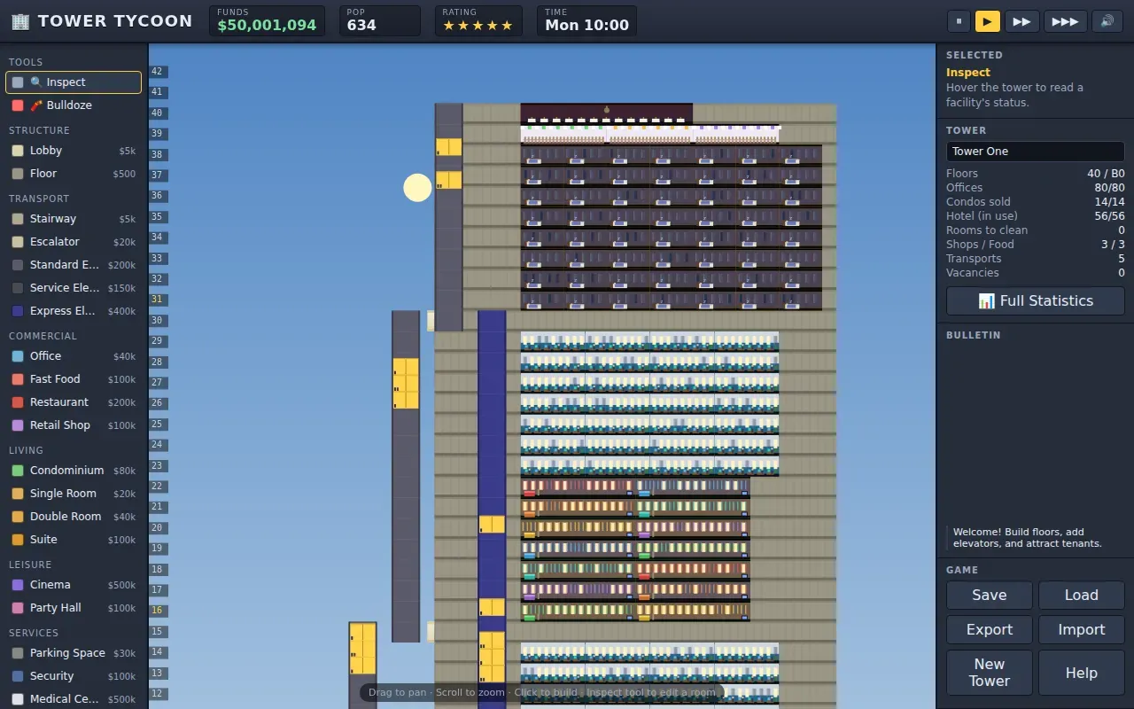This screenshot has height=709, width=1134.
Task: Select the Suite hotel tool
Action: tap(74, 540)
